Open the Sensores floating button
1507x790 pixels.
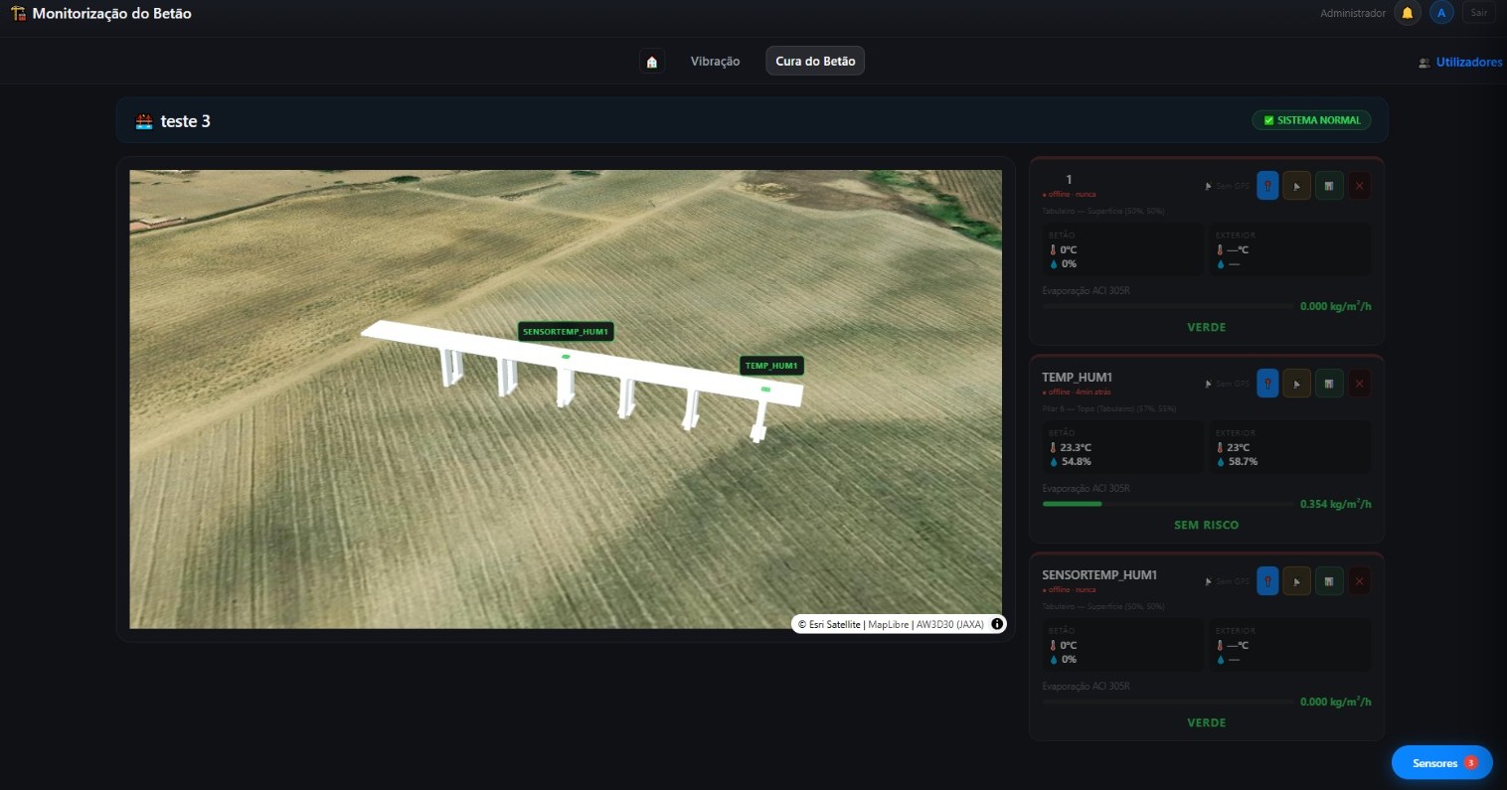pos(1441,763)
